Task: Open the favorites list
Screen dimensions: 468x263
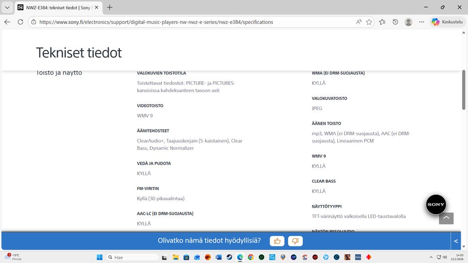Action: [x=382, y=22]
